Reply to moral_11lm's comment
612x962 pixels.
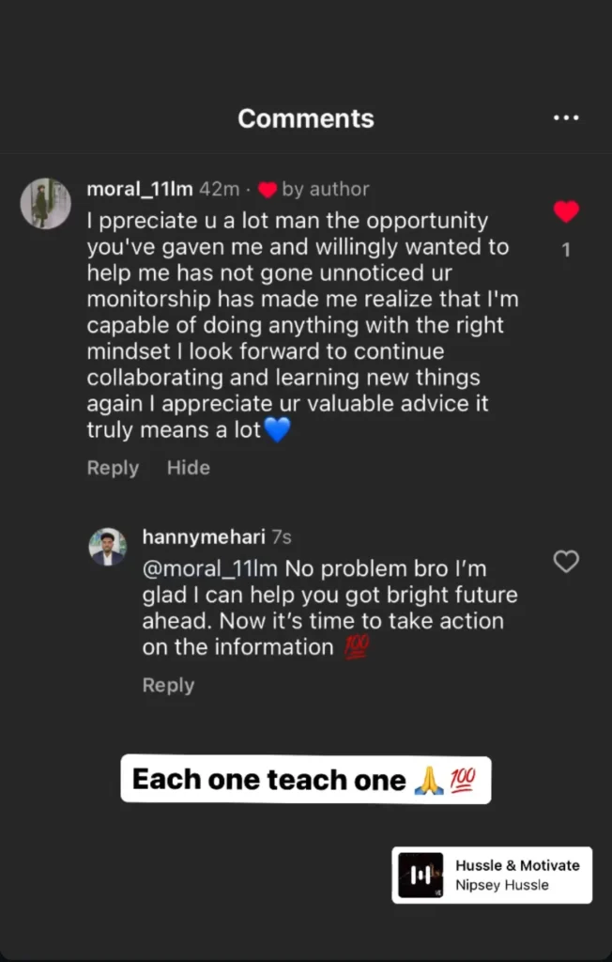(113, 468)
